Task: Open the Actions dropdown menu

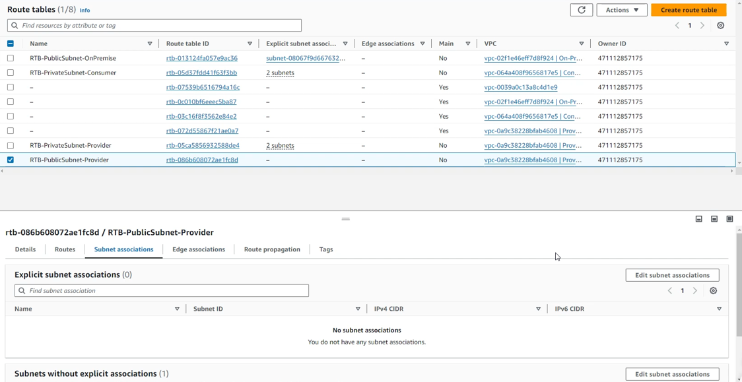Action: tap(621, 10)
